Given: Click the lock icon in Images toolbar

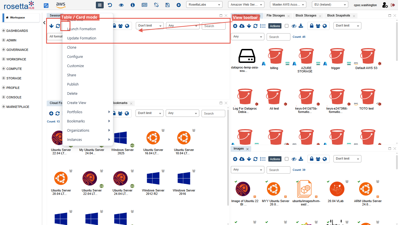Looking at the screenshot, I should (x=311, y=159).
